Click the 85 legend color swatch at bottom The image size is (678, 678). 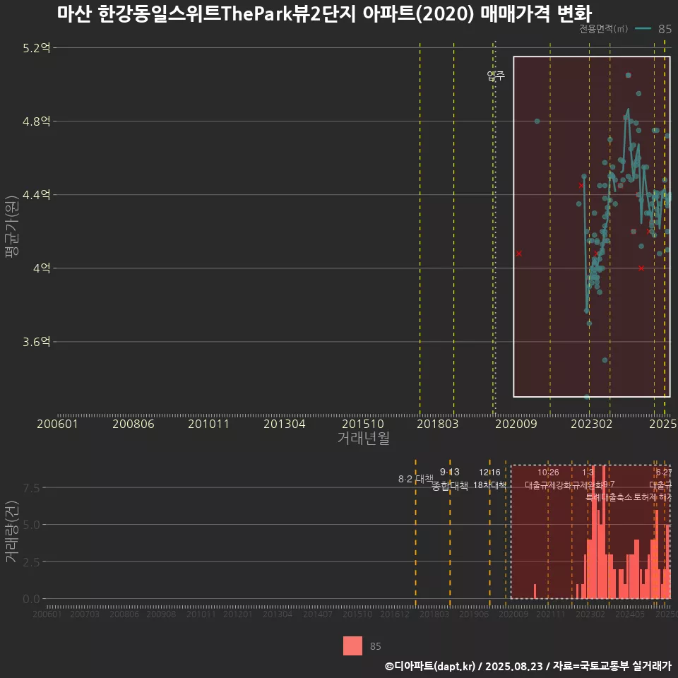[x=352, y=646]
